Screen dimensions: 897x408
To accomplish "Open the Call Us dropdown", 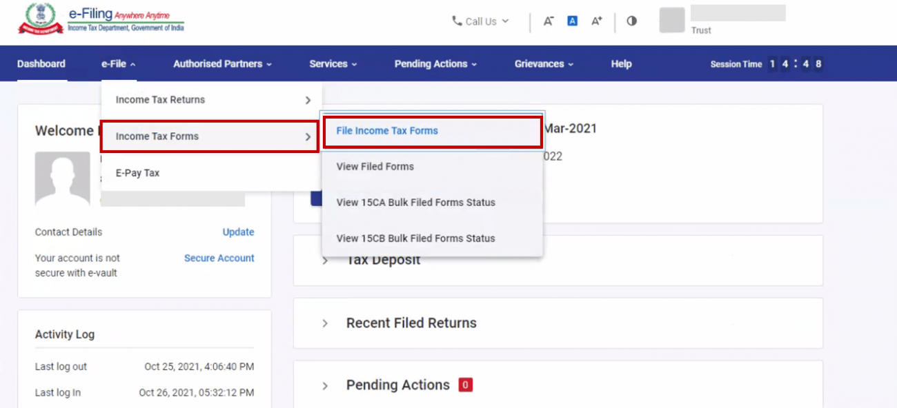I will tap(483, 21).
